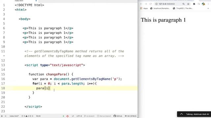Open the browser profile avatar

pyautogui.click(x=203, y=4)
